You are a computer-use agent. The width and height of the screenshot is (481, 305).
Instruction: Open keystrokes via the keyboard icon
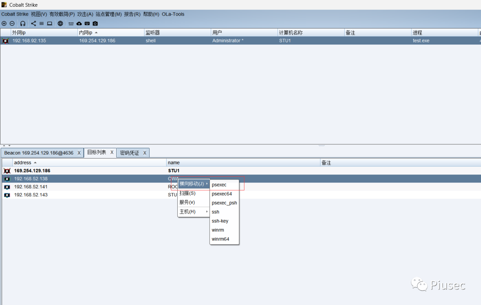click(x=87, y=23)
